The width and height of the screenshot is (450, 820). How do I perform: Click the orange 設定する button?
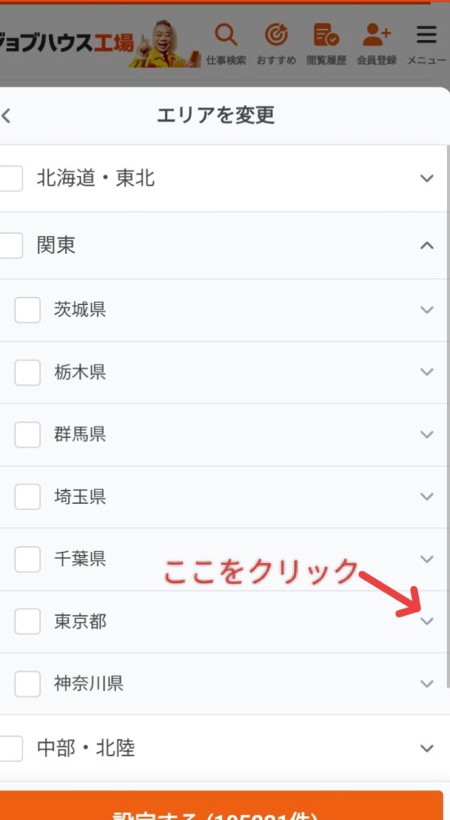[x=222, y=806]
